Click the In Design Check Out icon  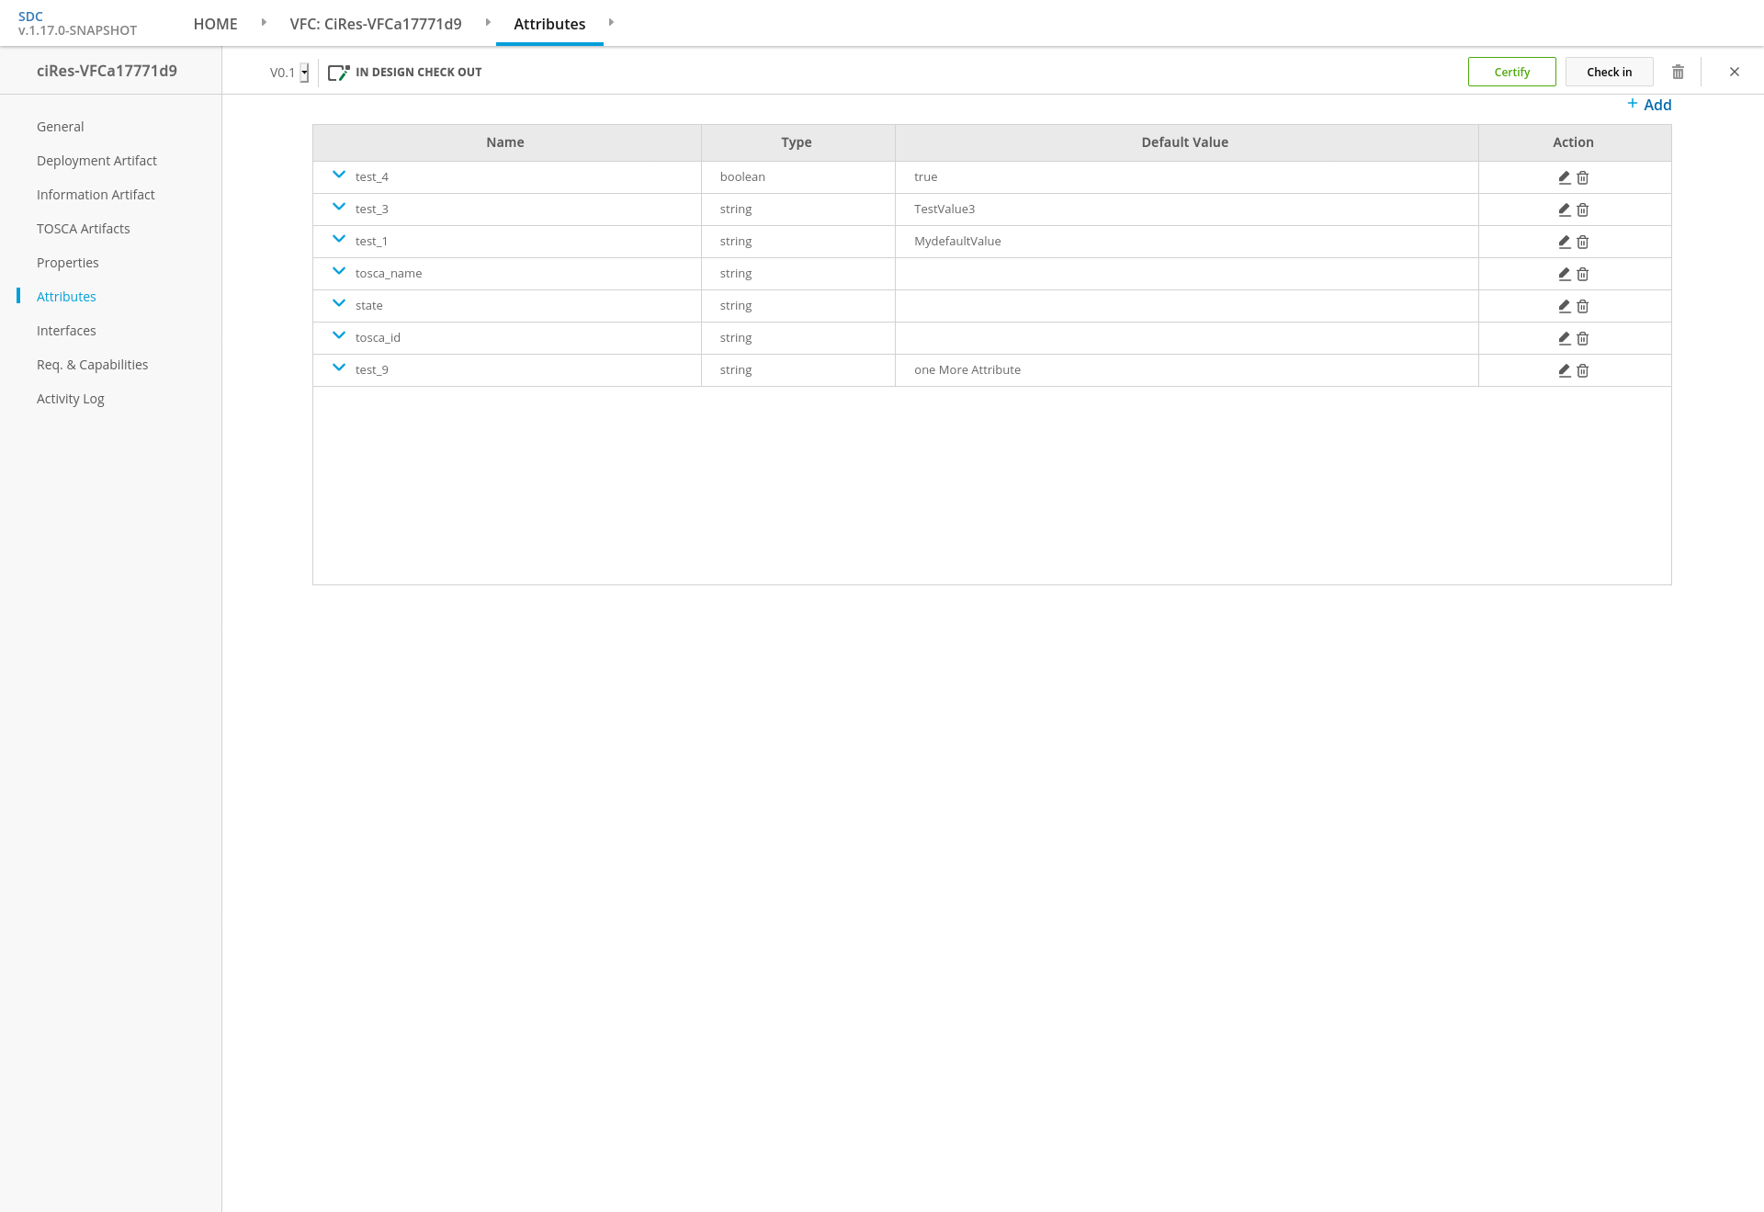tap(338, 72)
